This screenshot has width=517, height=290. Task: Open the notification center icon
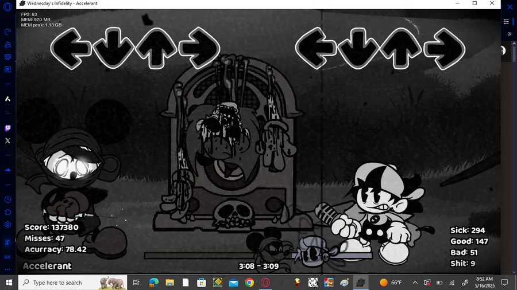pyautogui.click(x=504, y=283)
